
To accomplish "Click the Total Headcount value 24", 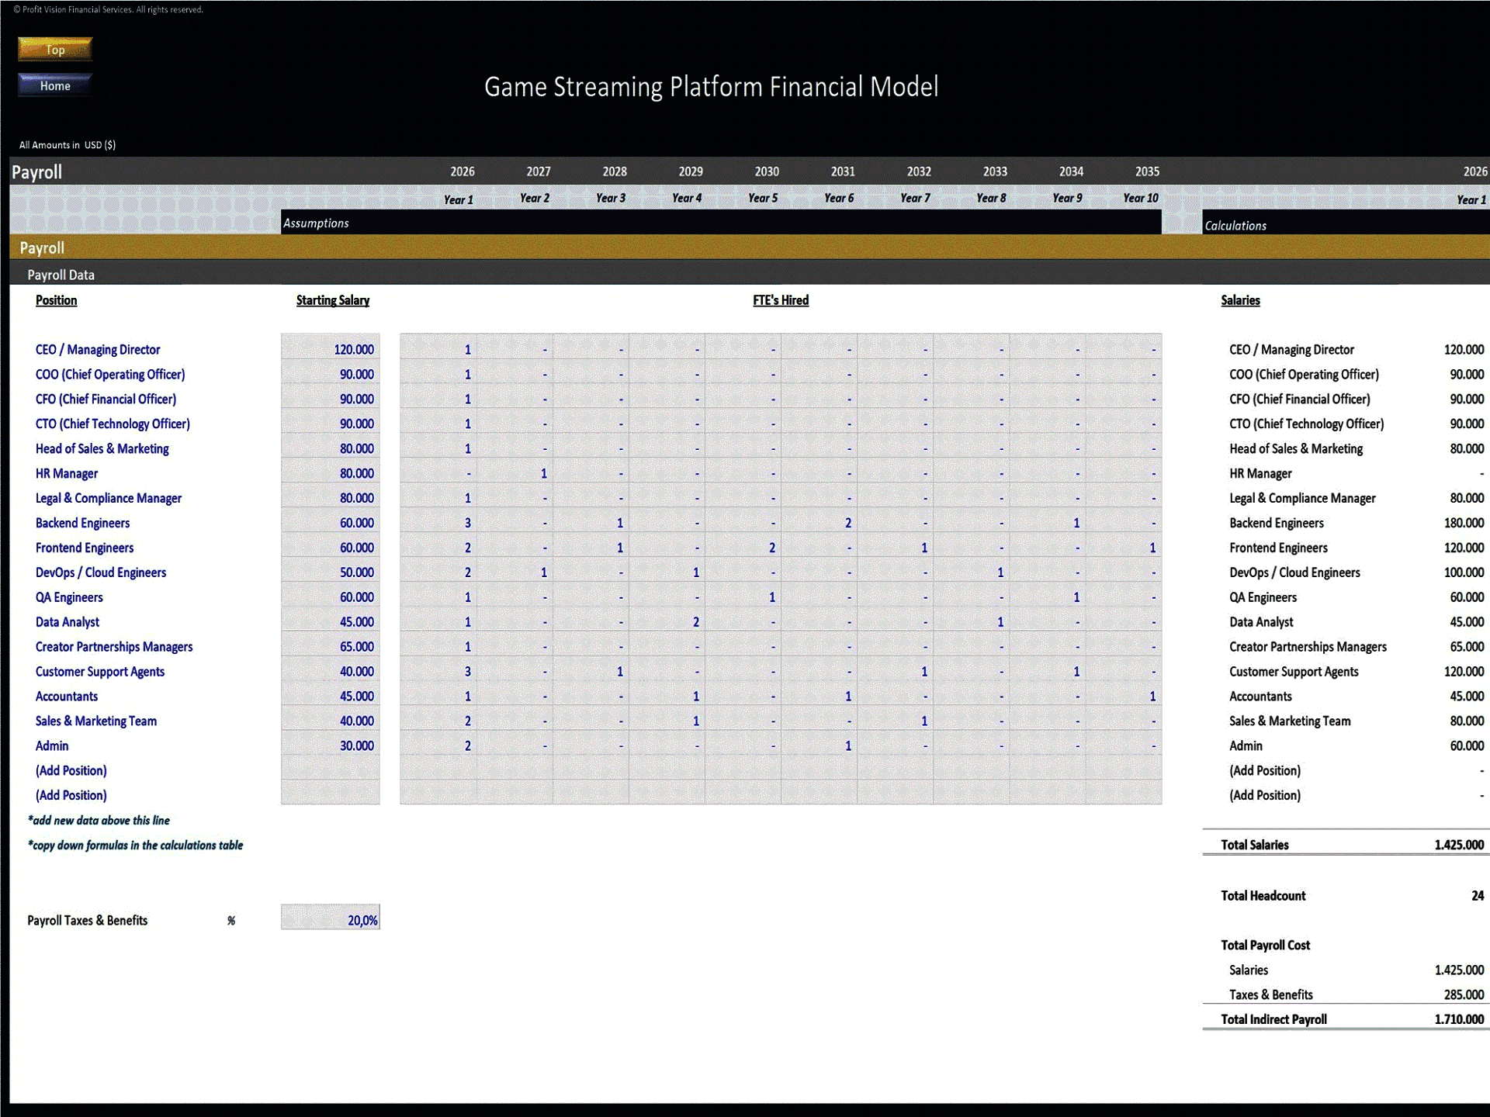I will coord(1478,896).
